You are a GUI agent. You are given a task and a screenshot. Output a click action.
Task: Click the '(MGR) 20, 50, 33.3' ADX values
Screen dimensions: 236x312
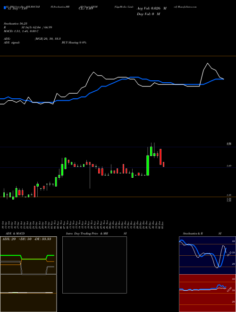pos(48,39)
